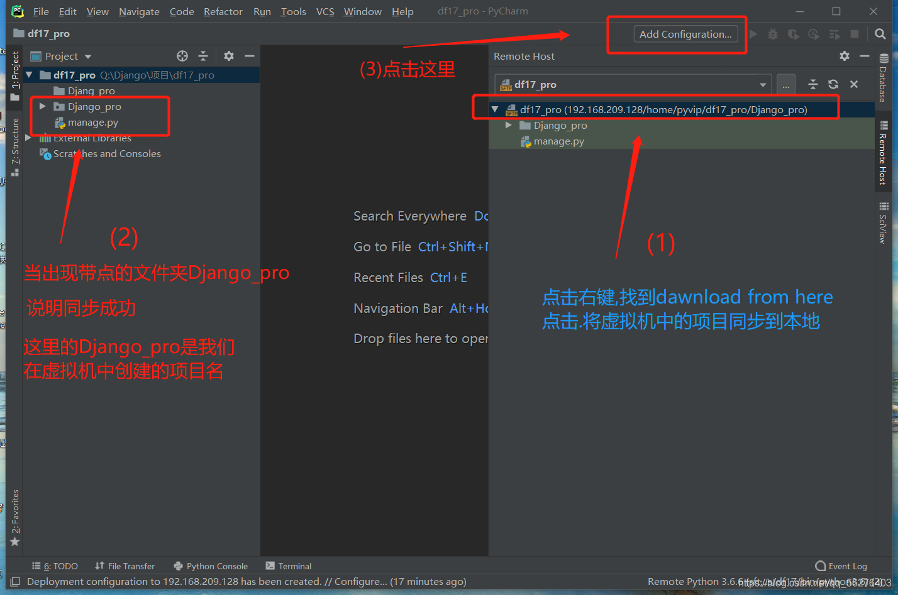
Task: Click the Remote Host close X icon
Action: coord(854,84)
